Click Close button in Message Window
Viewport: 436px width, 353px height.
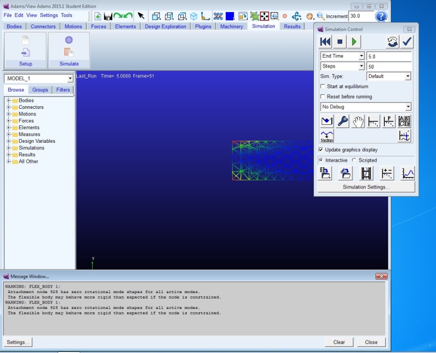[x=371, y=342]
